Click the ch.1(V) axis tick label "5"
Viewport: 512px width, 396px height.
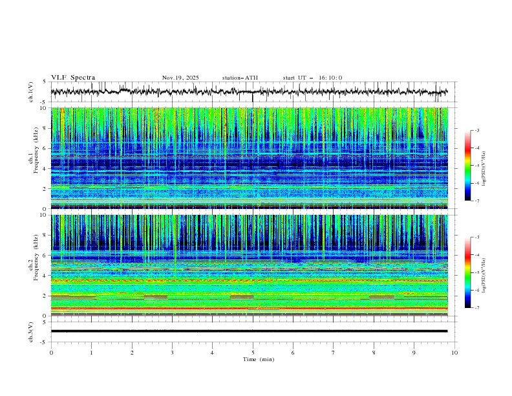(x=45, y=82)
